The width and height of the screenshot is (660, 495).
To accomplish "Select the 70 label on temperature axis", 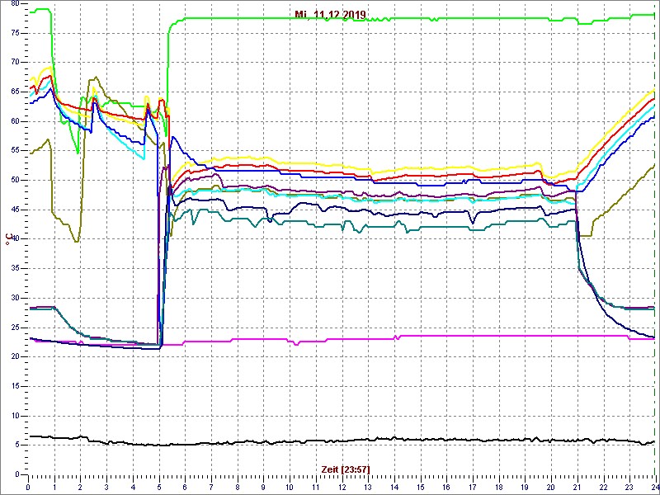I will click(15, 63).
